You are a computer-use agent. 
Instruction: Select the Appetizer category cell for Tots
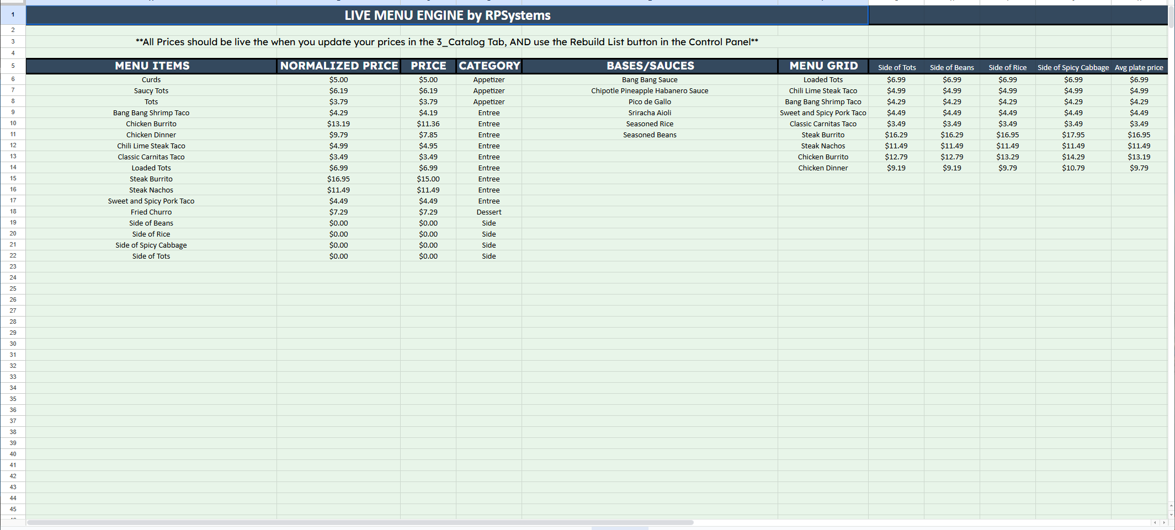(x=488, y=101)
